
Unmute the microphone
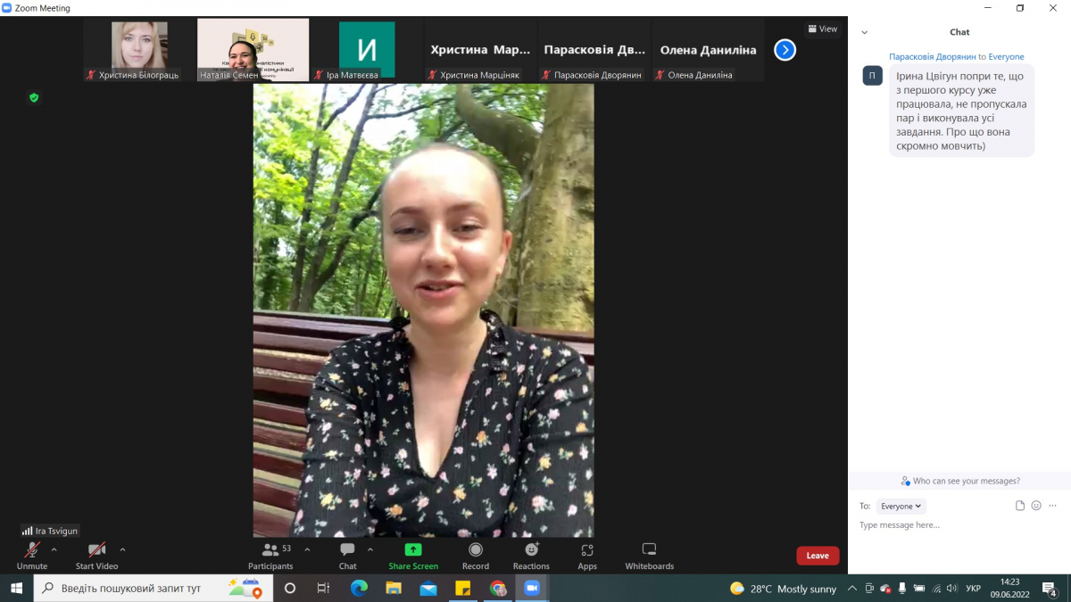(32, 550)
